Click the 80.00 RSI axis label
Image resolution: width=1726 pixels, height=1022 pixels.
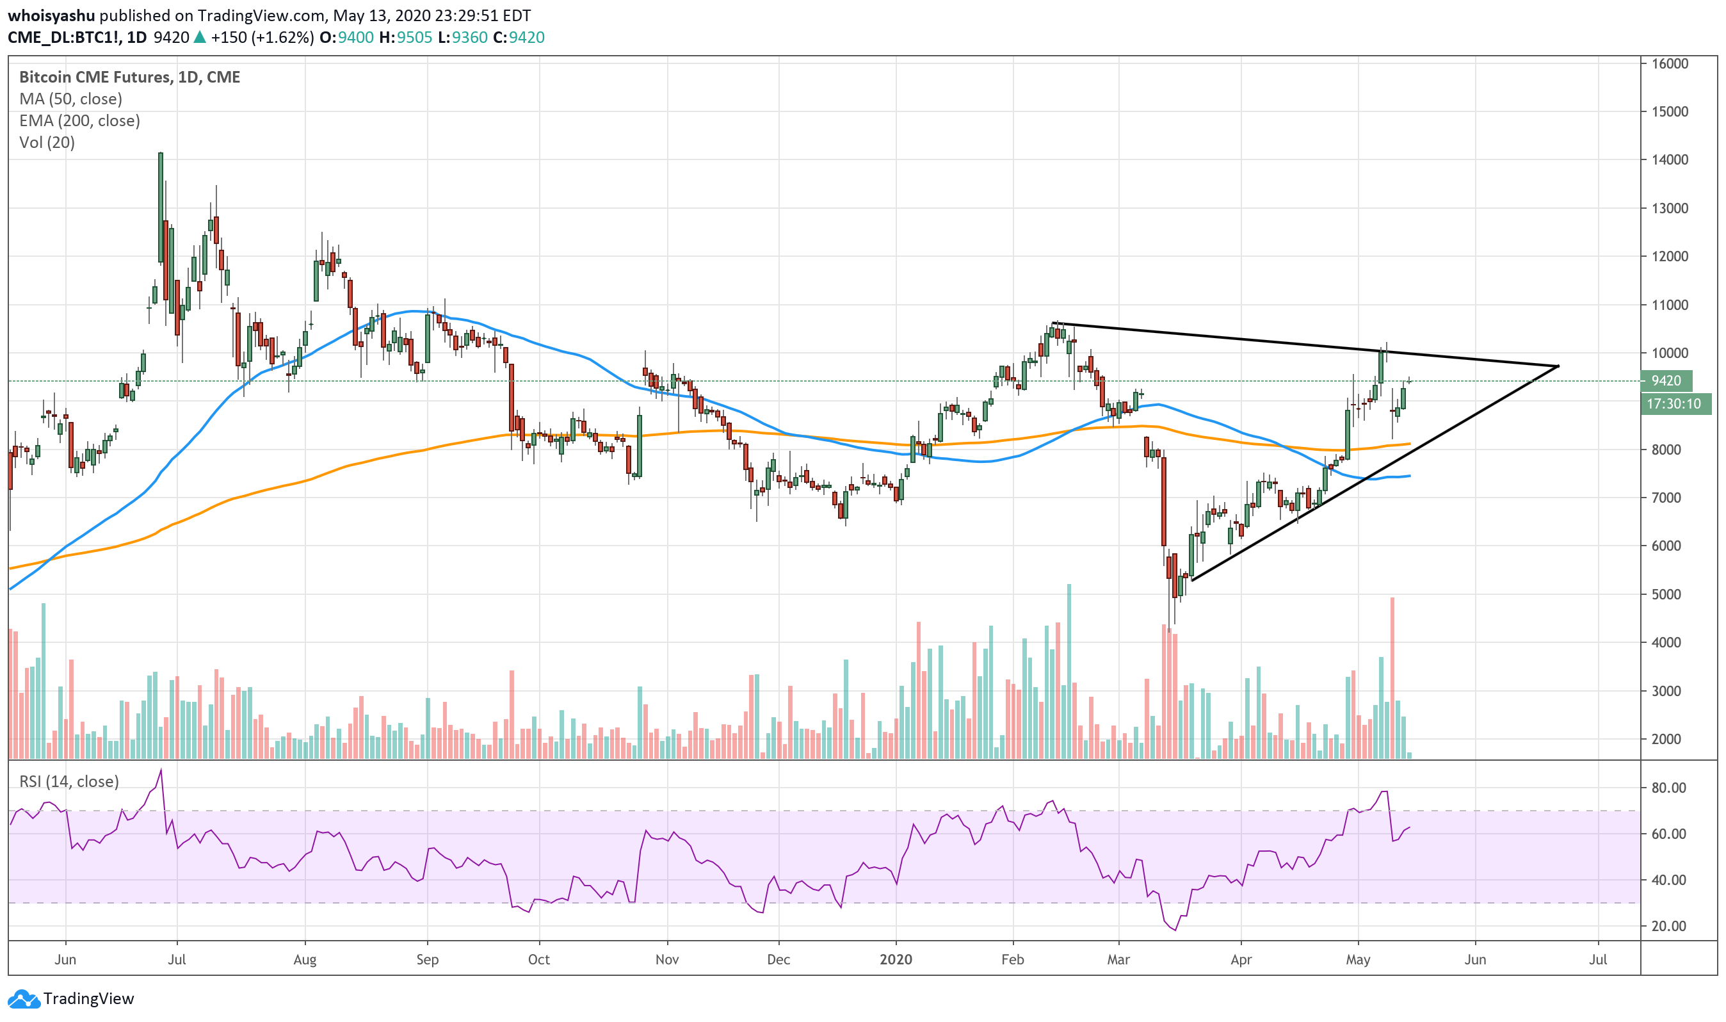[1669, 788]
